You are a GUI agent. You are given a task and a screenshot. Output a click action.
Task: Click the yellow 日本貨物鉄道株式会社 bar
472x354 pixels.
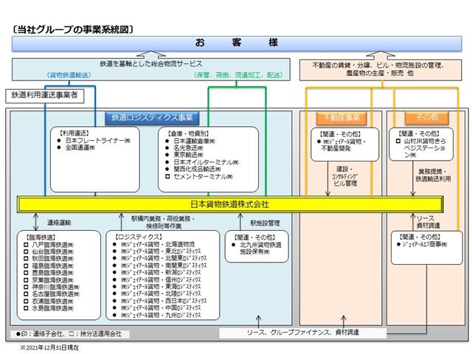(x=230, y=204)
